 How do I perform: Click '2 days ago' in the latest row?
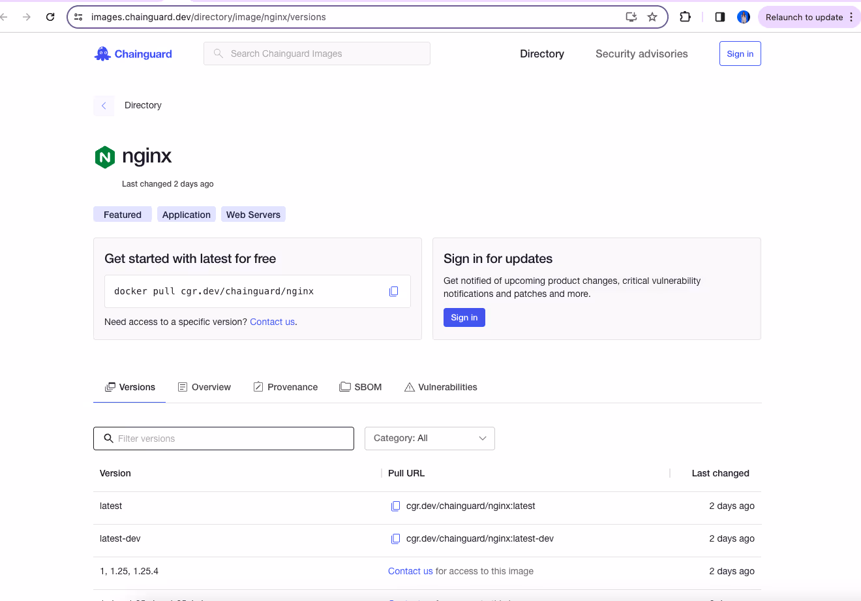732,506
